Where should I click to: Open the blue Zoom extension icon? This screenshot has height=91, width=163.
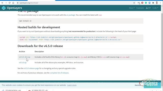point(150,3)
